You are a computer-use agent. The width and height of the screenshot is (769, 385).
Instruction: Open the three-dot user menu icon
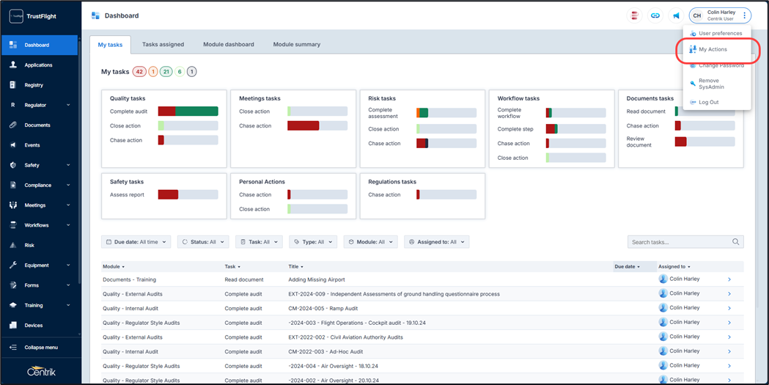point(745,15)
